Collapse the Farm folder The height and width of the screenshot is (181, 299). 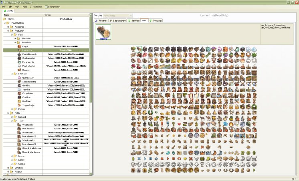[12, 35]
